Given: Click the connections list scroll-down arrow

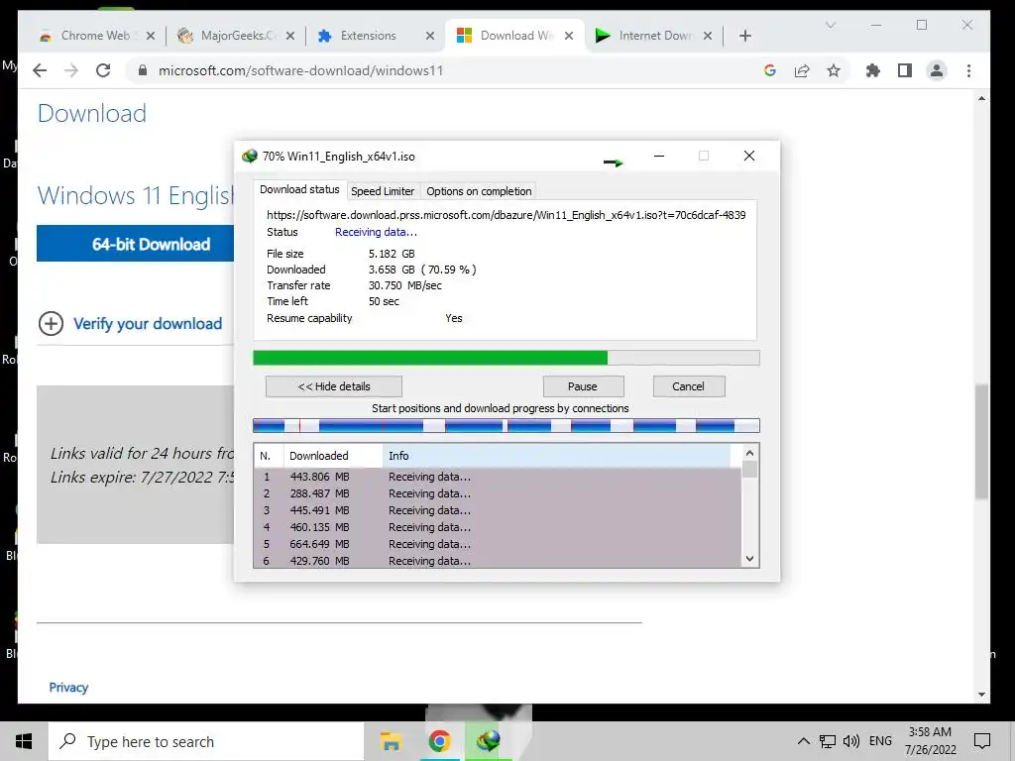Looking at the screenshot, I should coord(749,559).
